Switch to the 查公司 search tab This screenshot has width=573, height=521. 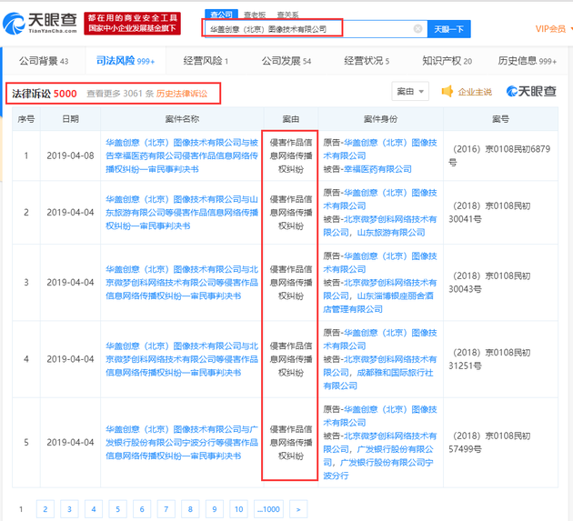pyautogui.click(x=221, y=15)
